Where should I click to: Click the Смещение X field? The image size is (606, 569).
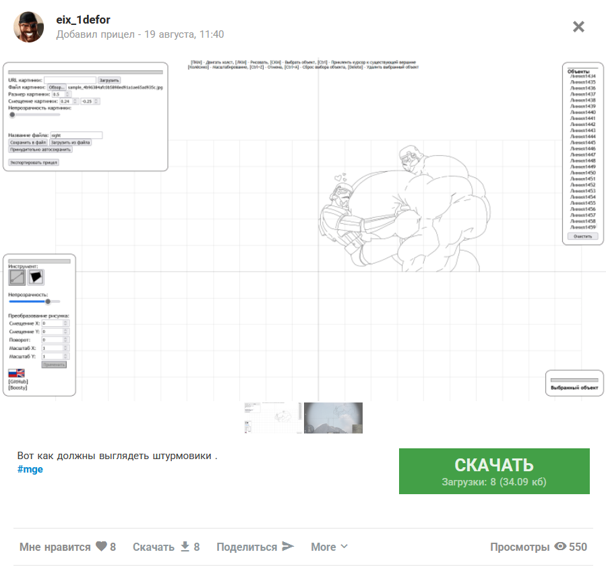55,323
